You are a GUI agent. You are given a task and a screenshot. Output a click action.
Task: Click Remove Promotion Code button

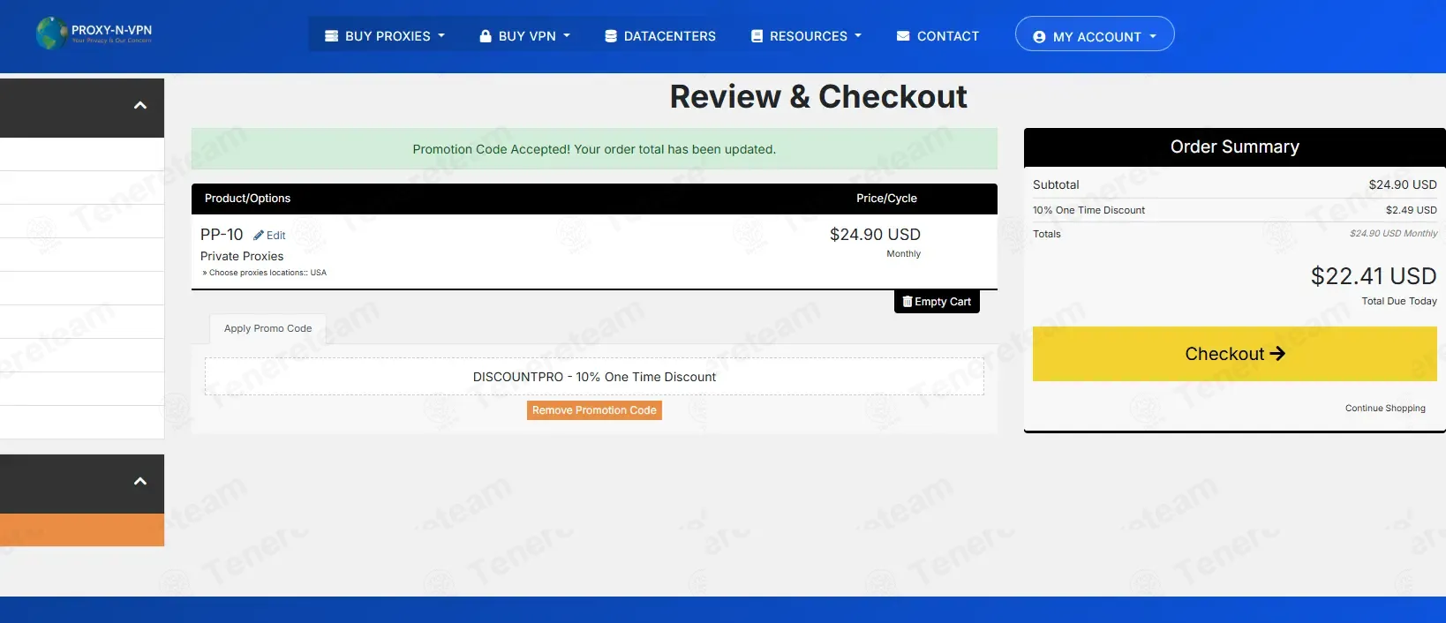(594, 410)
